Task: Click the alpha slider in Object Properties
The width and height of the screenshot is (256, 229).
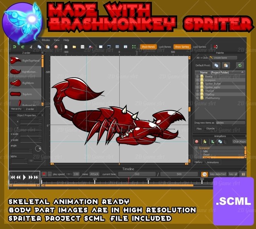Action: pos(36,161)
